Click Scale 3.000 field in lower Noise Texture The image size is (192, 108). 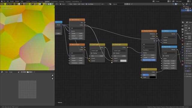[77, 58]
